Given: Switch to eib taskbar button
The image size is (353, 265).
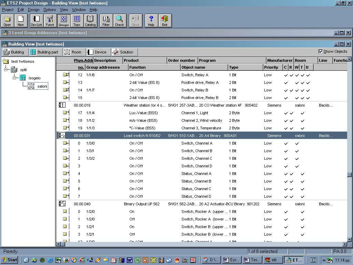Looking at the screenshot, I should (273, 260).
